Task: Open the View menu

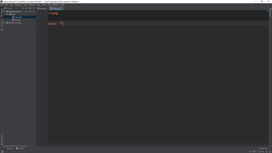Action: [x=11, y=5]
